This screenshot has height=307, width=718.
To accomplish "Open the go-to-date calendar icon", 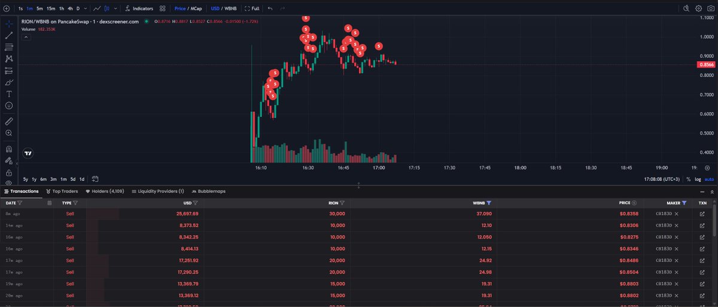I will point(95,179).
